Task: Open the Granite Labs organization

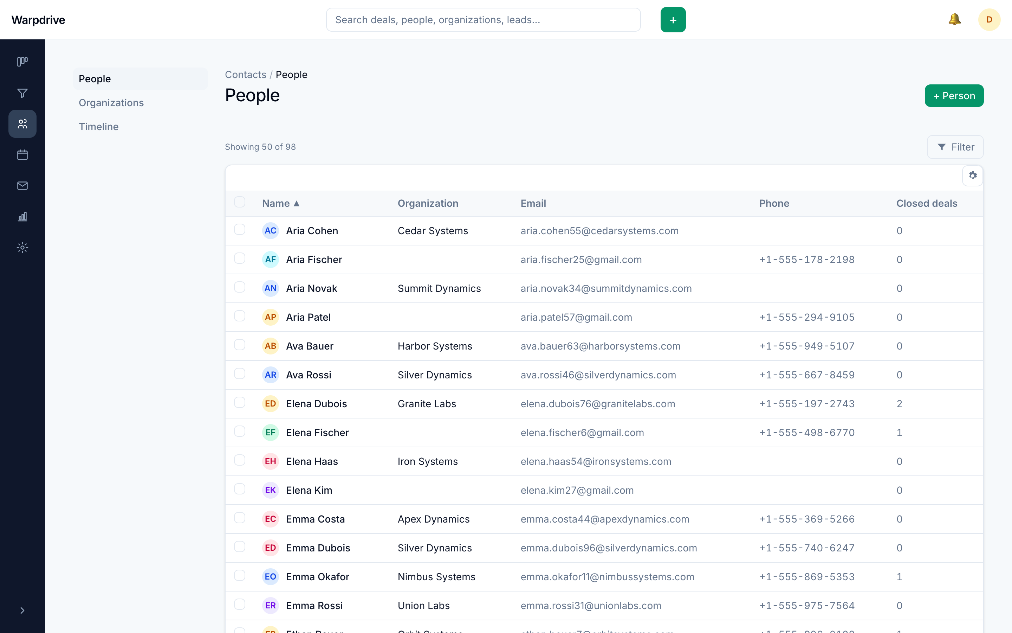Action: coord(427,404)
